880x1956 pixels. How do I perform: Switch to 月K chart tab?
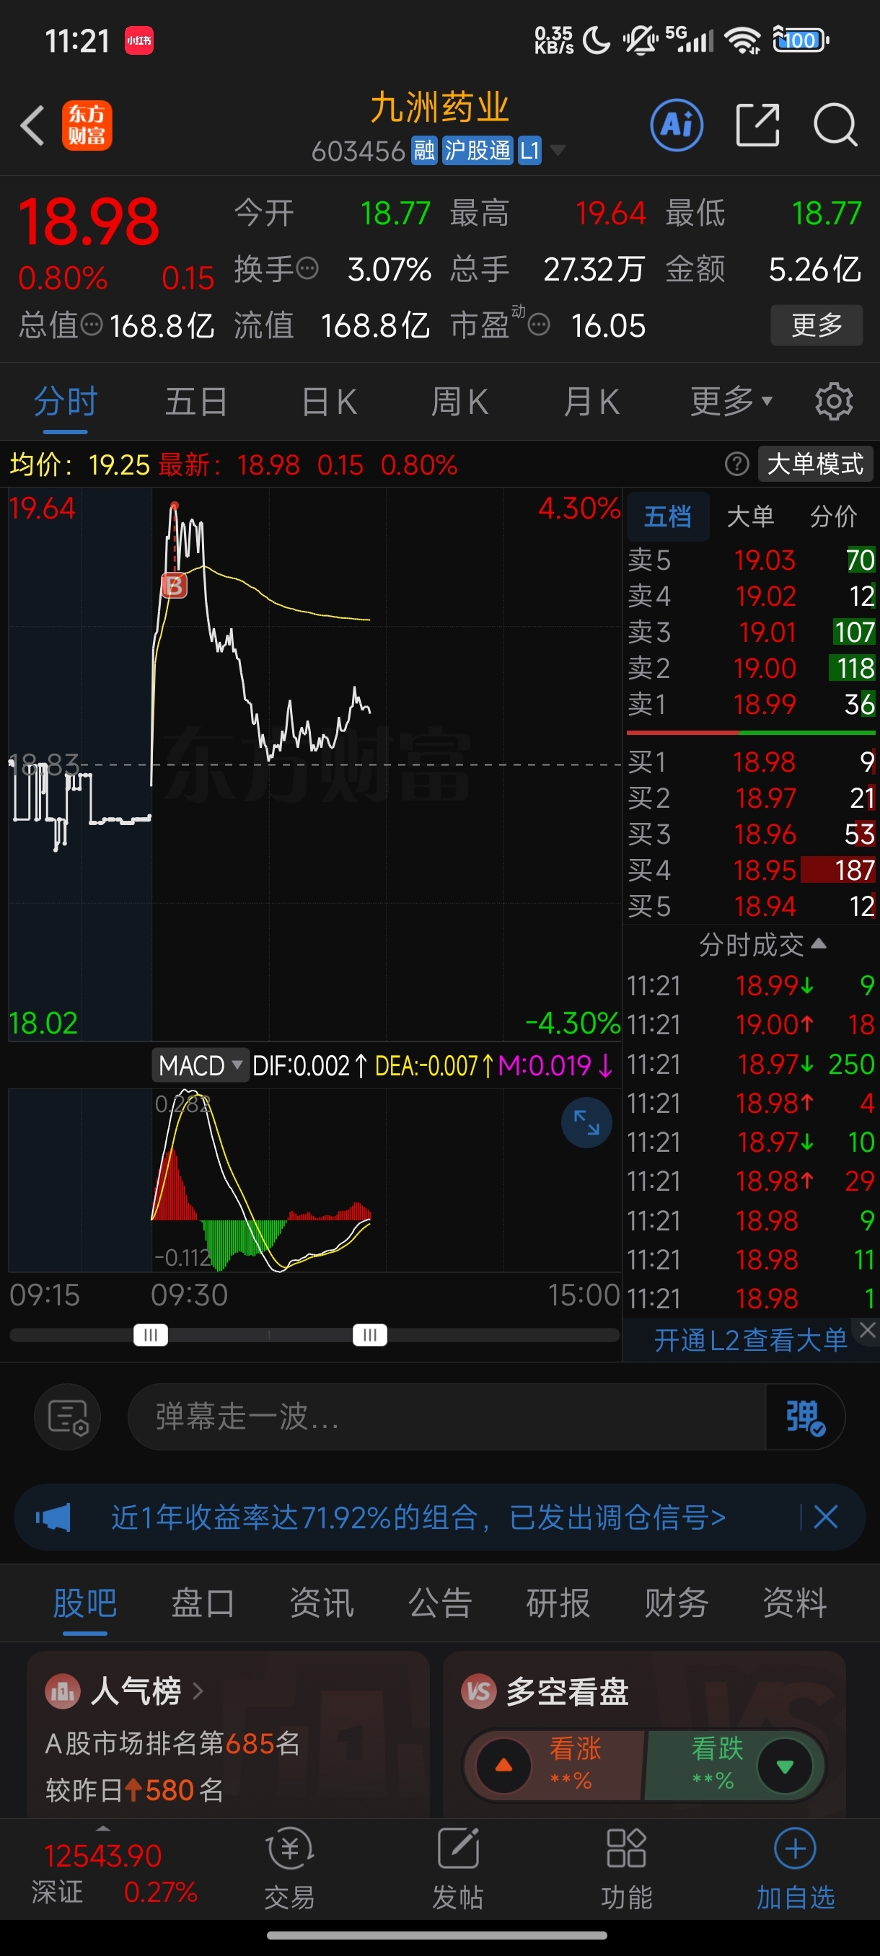pos(591,401)
